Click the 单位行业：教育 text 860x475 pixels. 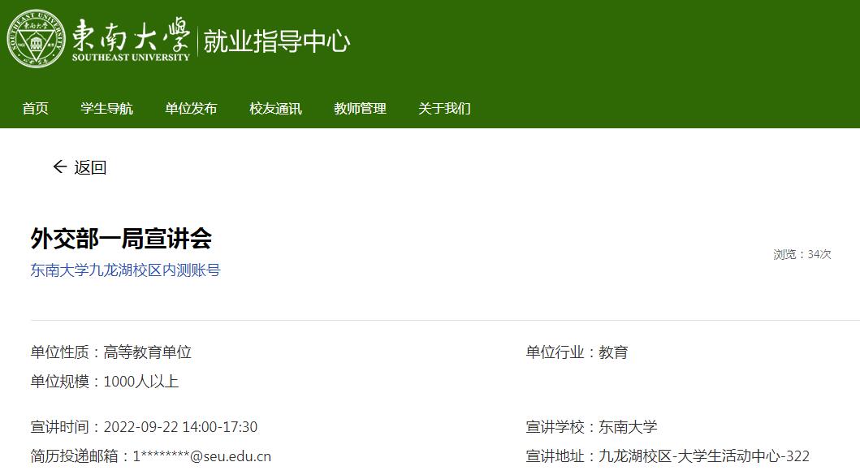point(577,352)
